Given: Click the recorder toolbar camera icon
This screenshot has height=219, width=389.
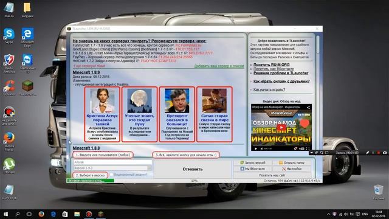Looking at the screenshot, I should (x=385, y=153).
